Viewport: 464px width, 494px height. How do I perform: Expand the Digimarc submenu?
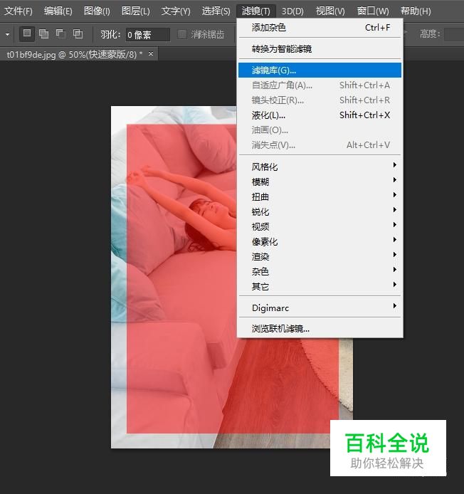pyautogui.click(x=320, y=308)
